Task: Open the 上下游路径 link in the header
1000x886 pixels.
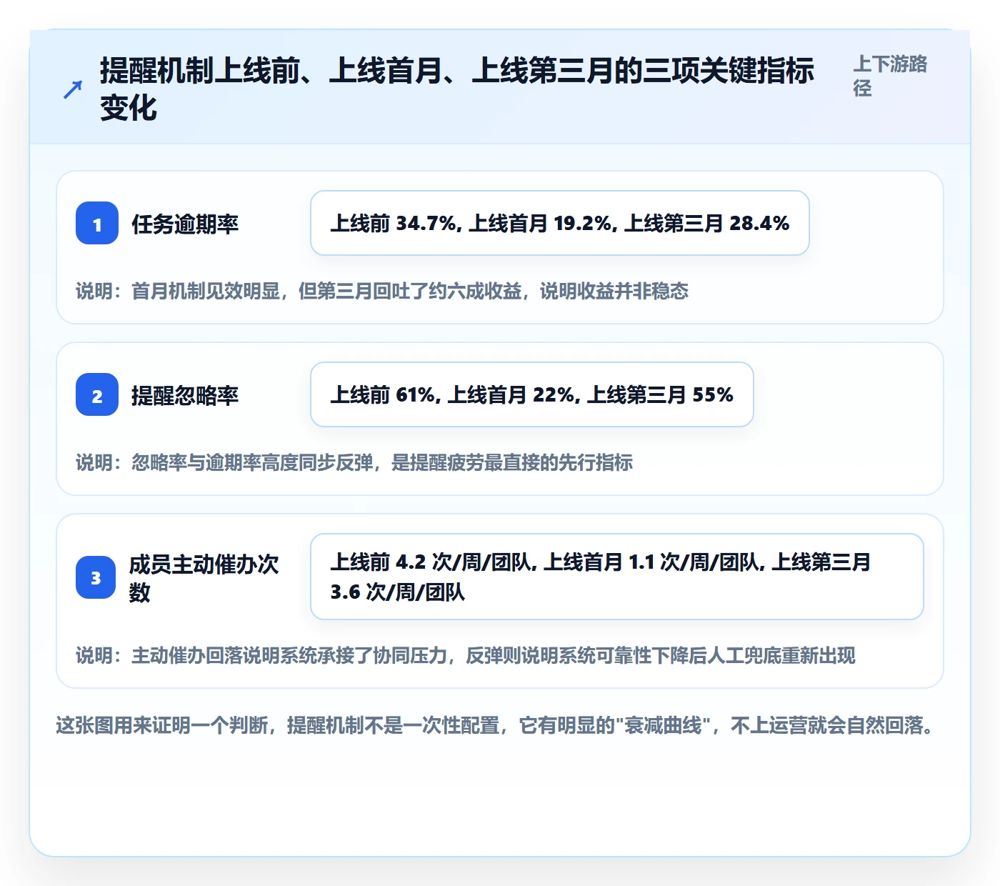Action: coord(890,76)
